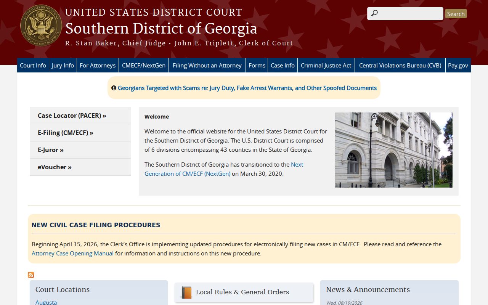Open the For Attorneys menu
Viewport: 488px width, 305px height.
tap(98, 65)
